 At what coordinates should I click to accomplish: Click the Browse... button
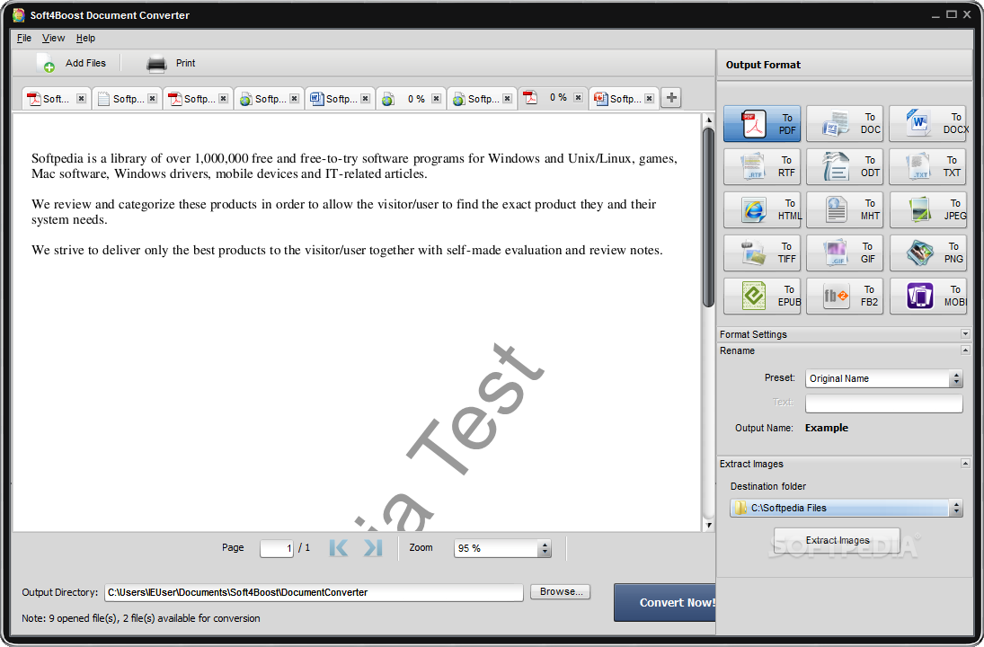561,592
